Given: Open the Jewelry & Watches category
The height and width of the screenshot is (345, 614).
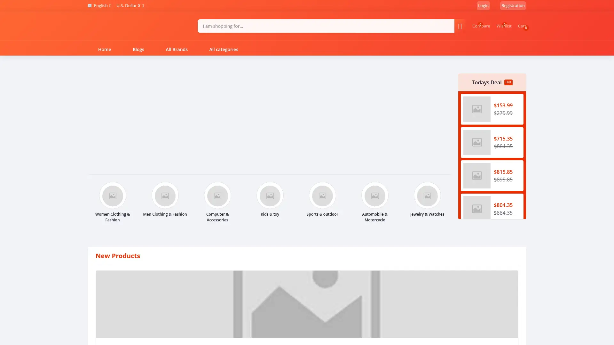Looking at the screenshot, I should (427, 195).
